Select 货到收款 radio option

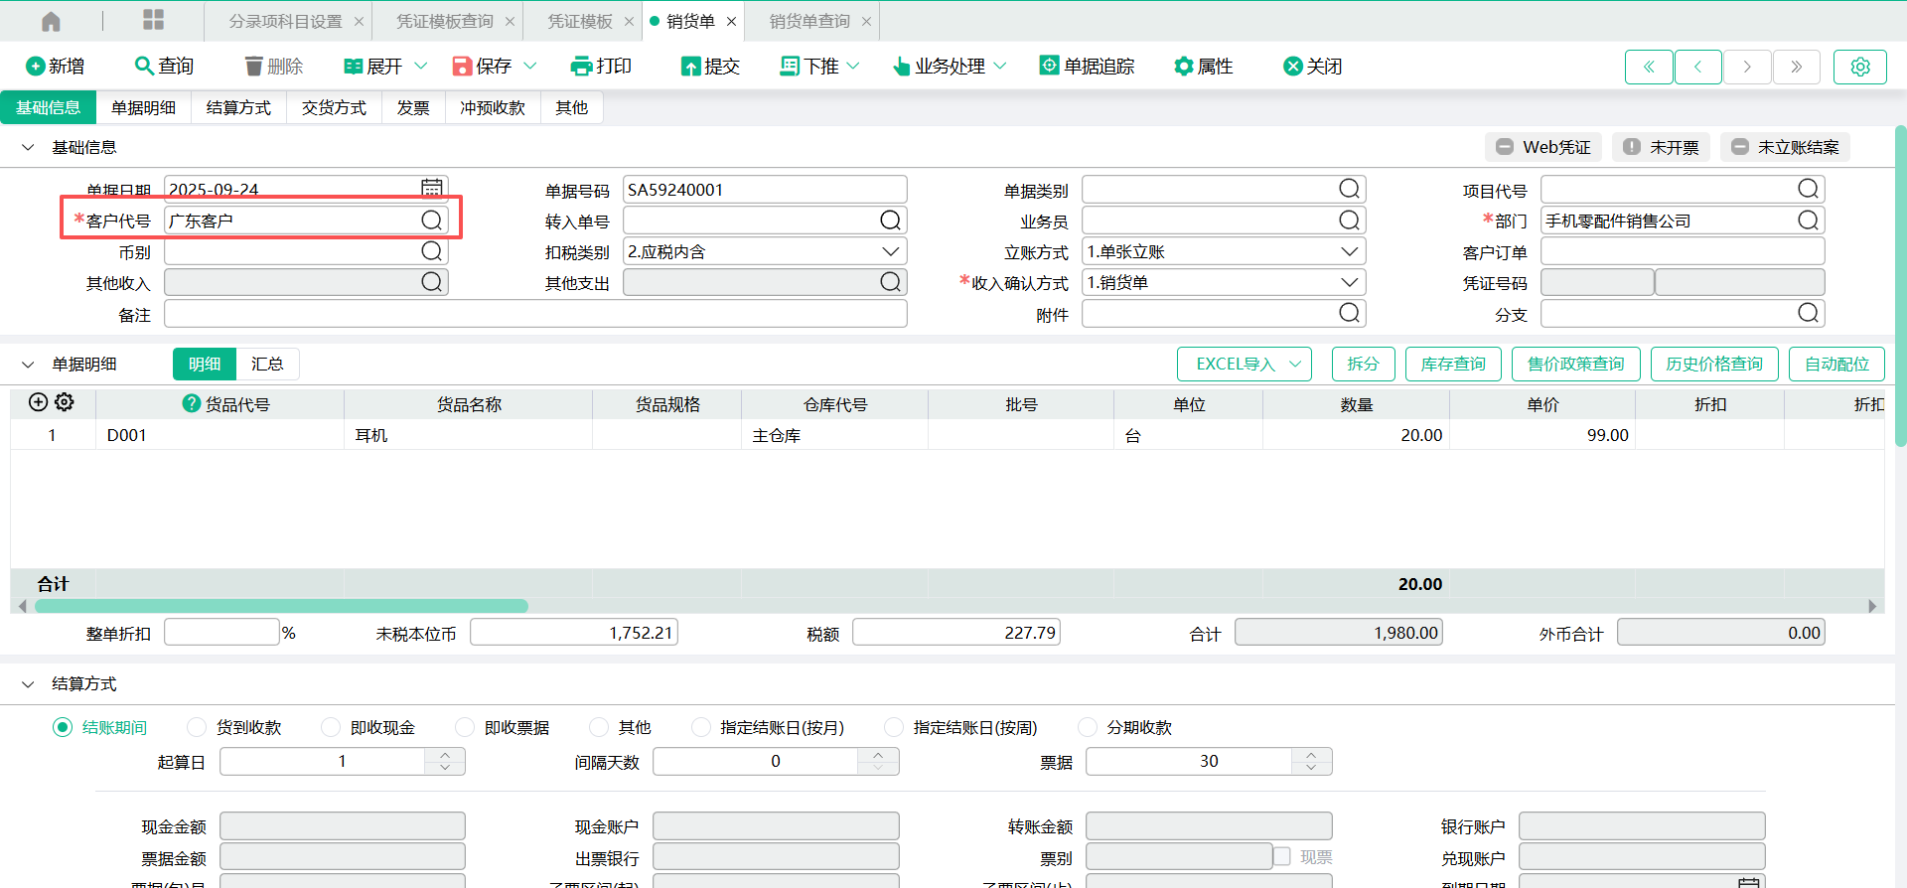[197, 727]
